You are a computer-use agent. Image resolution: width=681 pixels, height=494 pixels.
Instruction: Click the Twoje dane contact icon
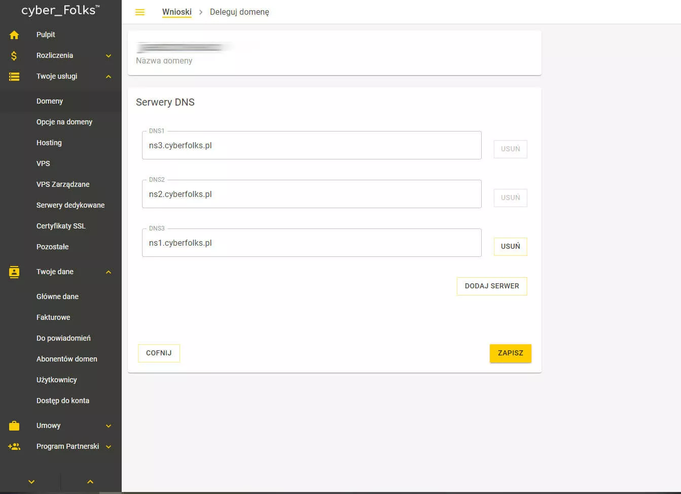(x=14, y=272)
